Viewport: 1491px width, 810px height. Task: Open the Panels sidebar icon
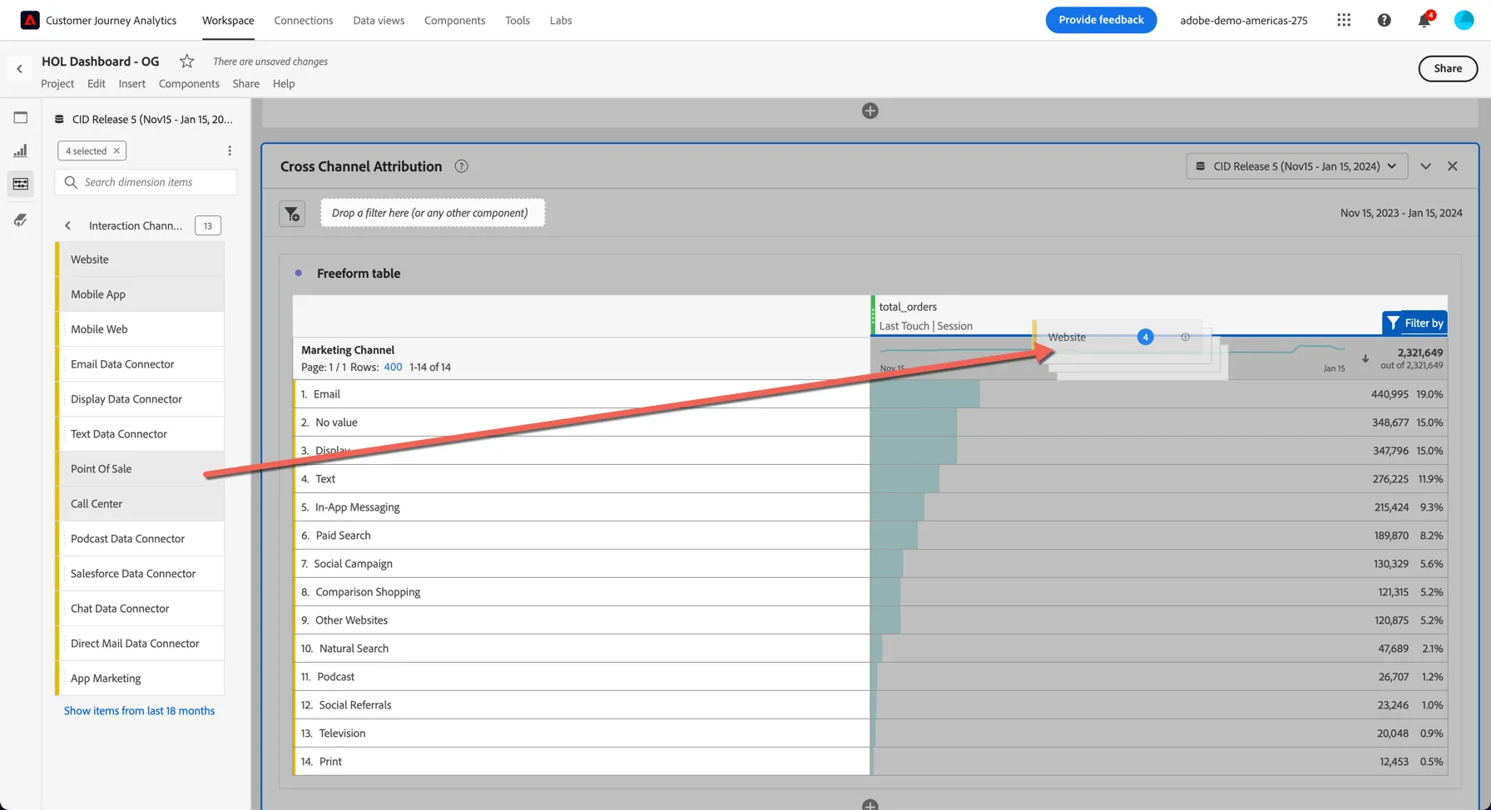coord(21,118)
